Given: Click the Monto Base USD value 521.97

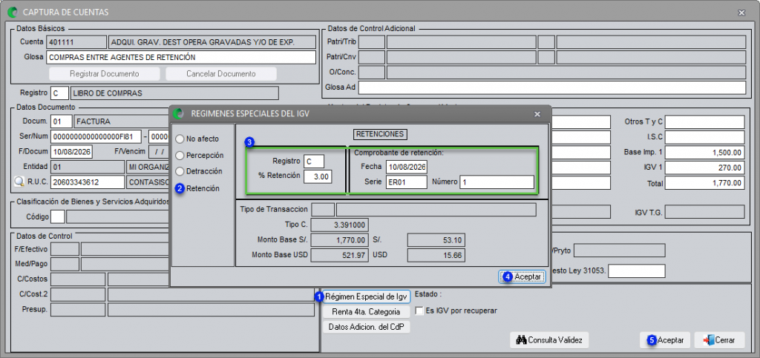Looking at the screenshot, I should pos(340,256).
